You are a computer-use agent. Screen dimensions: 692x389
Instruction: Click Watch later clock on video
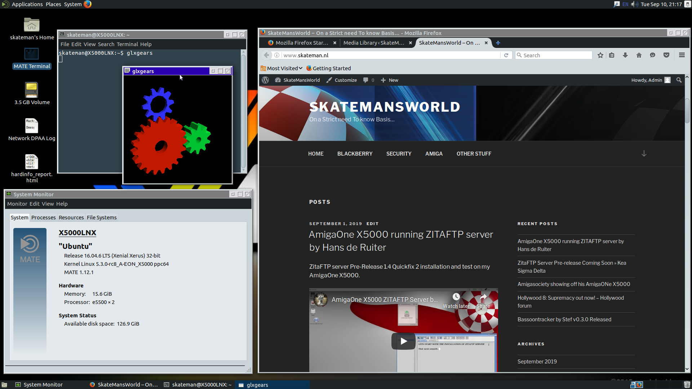pos(456,300)
